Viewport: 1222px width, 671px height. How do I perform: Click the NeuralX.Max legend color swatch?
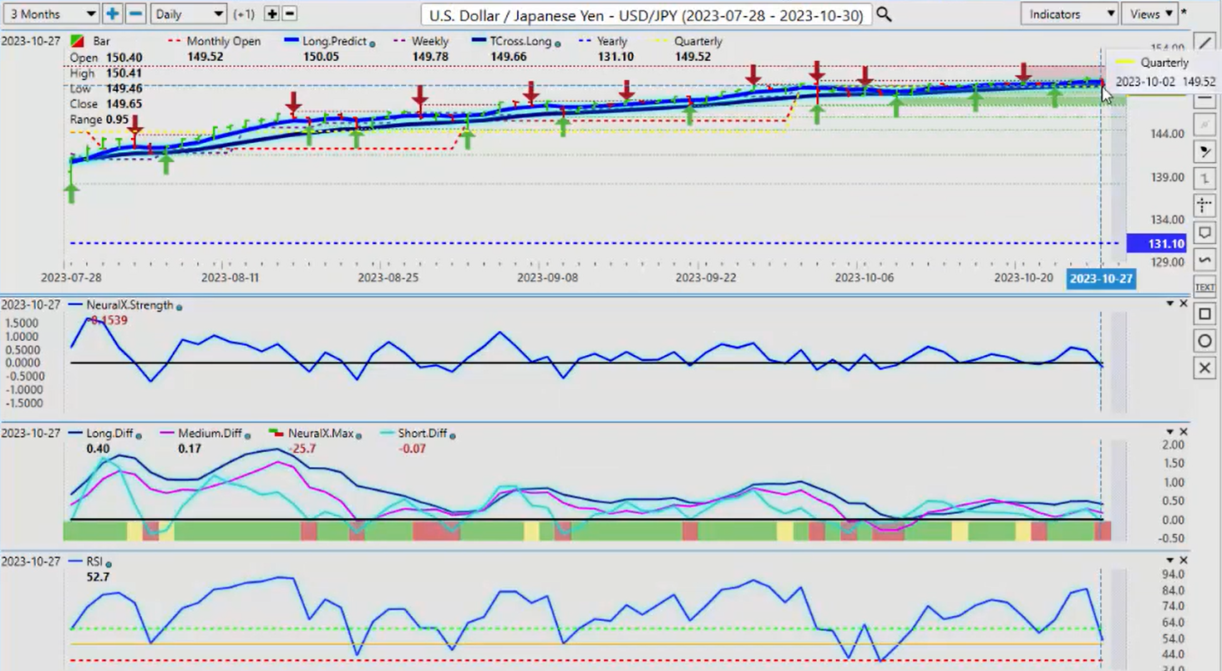click(x=276, y=434)
